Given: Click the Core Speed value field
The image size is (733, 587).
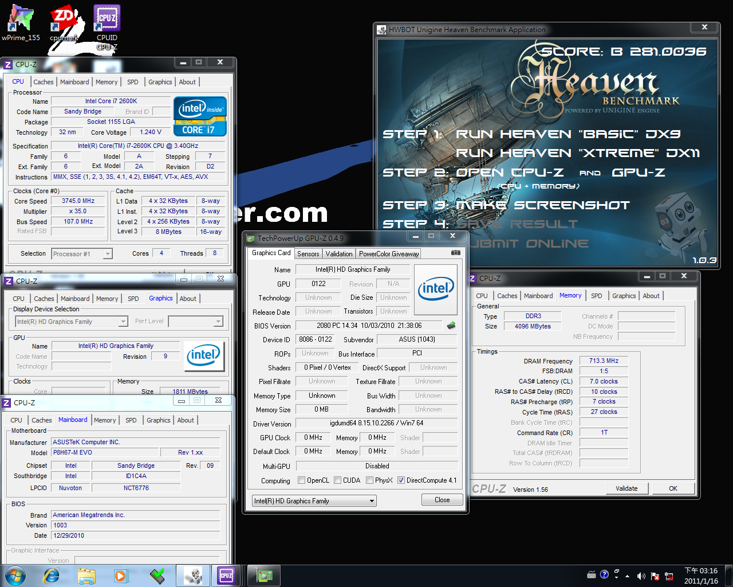Looking at the screenshot, I should (x=78, y=201).
